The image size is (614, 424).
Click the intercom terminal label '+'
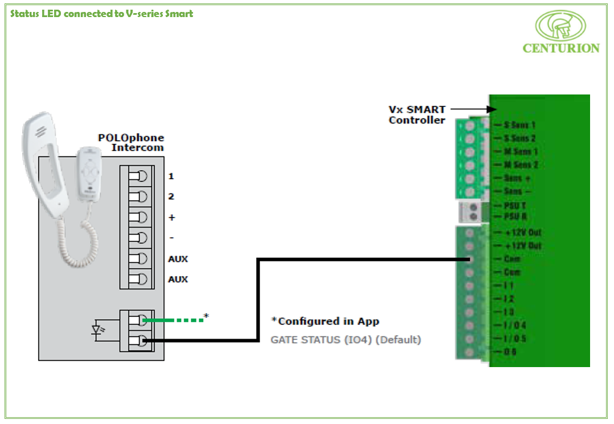click(x=172, y=217)
